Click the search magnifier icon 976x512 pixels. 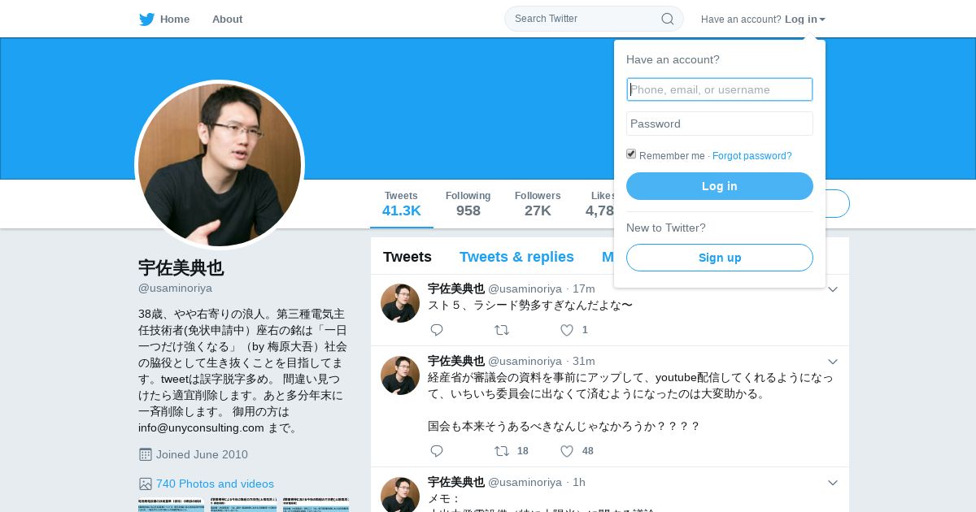pyautogui.click(x=667, y=19)
